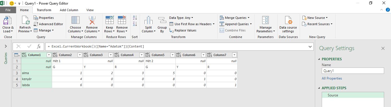Expand the formula bar chevron
This screenshot has height=107, width=391.
(311, 46)
